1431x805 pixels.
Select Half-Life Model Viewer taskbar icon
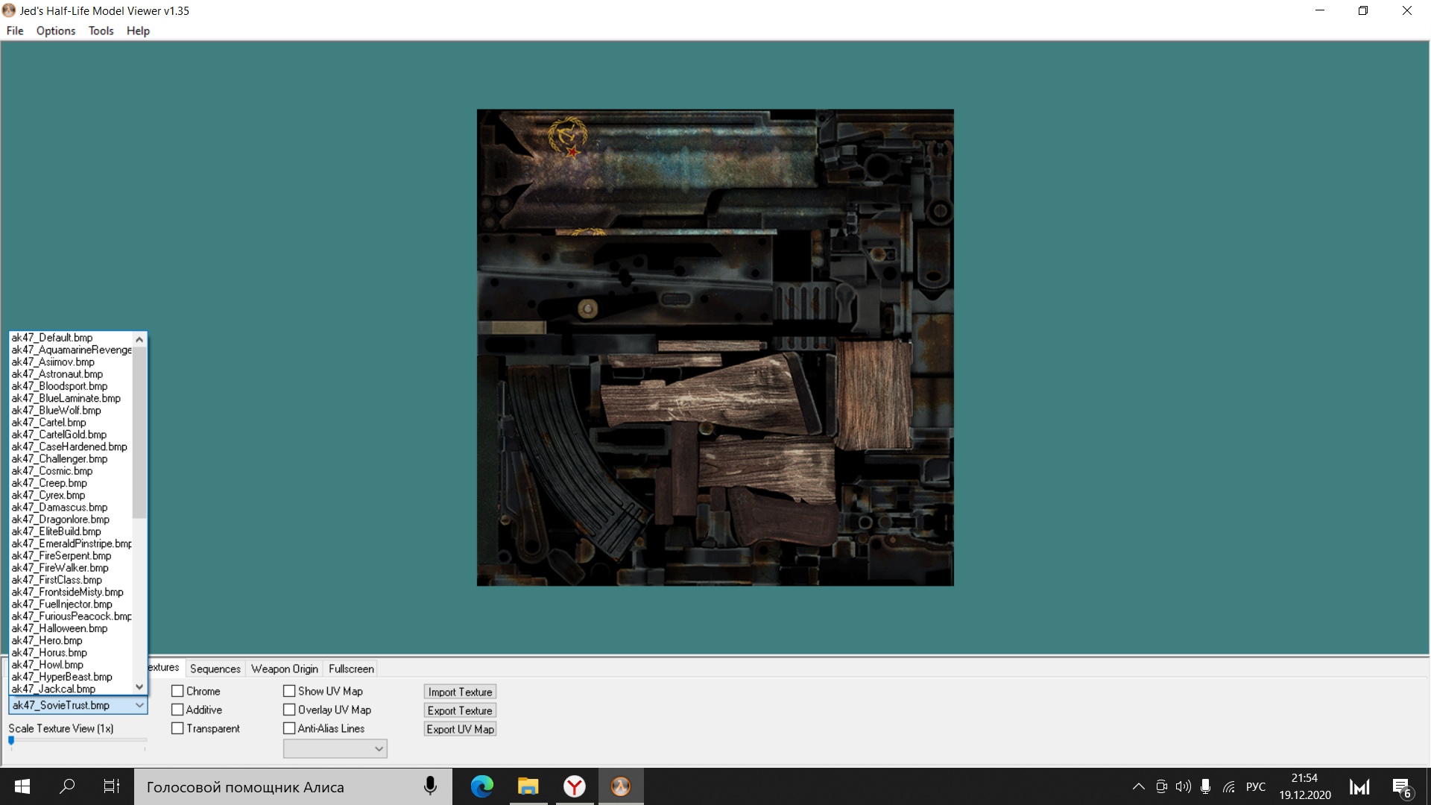621,786
